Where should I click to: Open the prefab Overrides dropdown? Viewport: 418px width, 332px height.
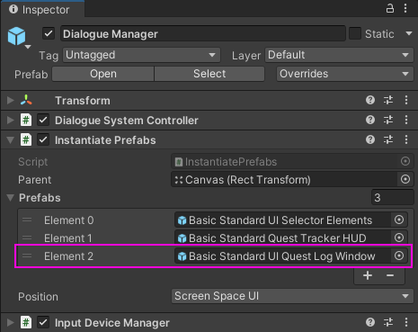coord(345,74)
